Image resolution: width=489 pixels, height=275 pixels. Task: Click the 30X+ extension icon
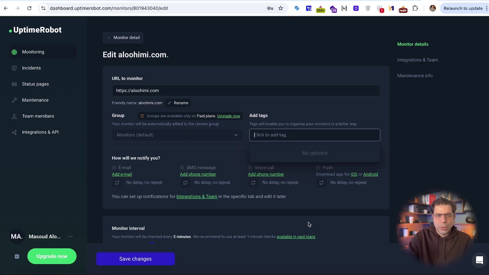pos(320,9)
